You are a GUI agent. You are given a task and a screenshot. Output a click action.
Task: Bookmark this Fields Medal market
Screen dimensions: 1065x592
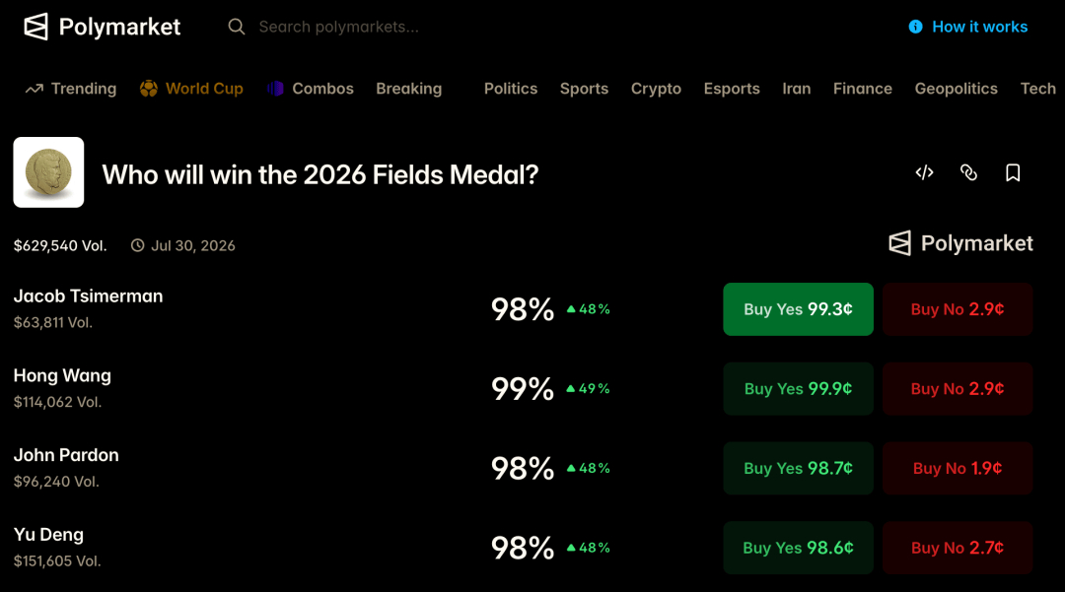[x=1013, y=173]
